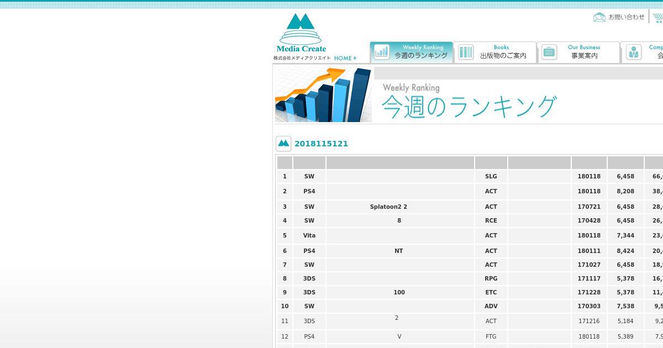This screenshot has width=663, height=348.
Task: Open the Media Create logo homepage
Action: 301,34
